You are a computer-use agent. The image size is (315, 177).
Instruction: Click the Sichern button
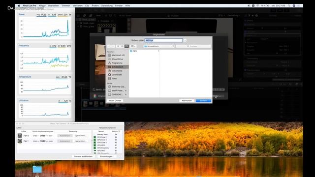(x=203, y=100)
